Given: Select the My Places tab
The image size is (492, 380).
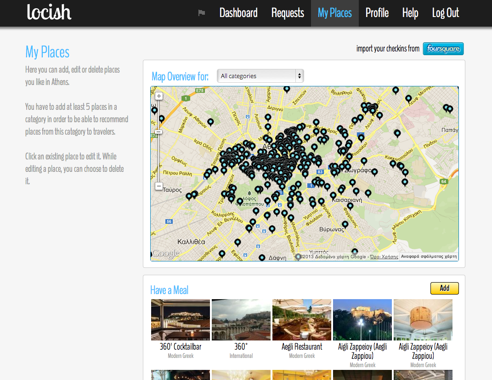Looking at the screenshot, I should [x=334, y=13].
